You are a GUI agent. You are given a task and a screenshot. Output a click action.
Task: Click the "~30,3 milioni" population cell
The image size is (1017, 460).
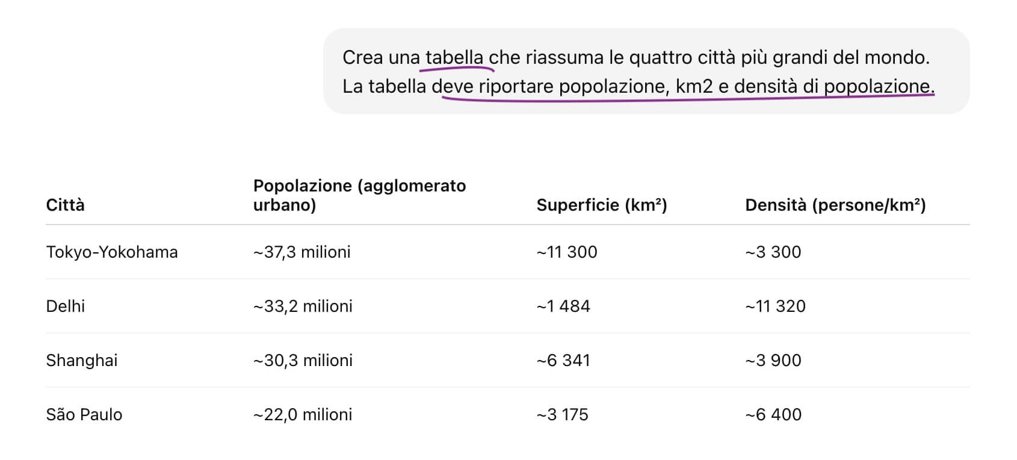303,360
